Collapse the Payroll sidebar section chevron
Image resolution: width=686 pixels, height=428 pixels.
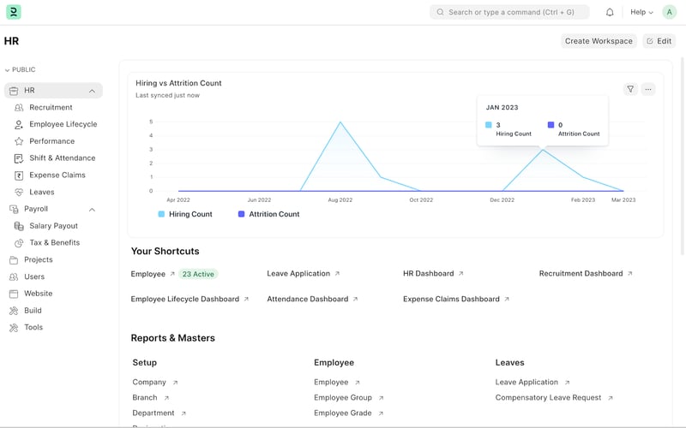[92, 210]
